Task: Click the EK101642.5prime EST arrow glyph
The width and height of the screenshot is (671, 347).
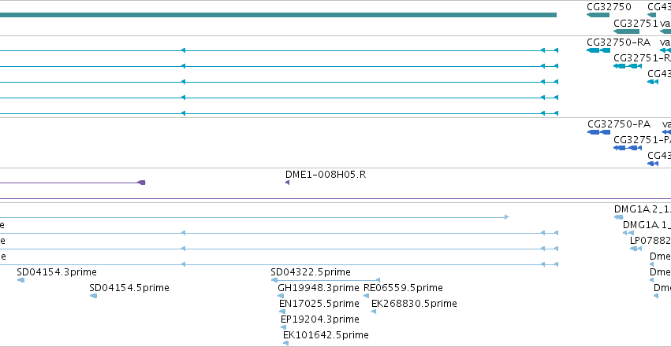Action: (x=286, y=343)
